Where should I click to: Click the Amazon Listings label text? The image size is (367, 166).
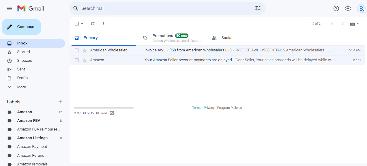point(32,138)
